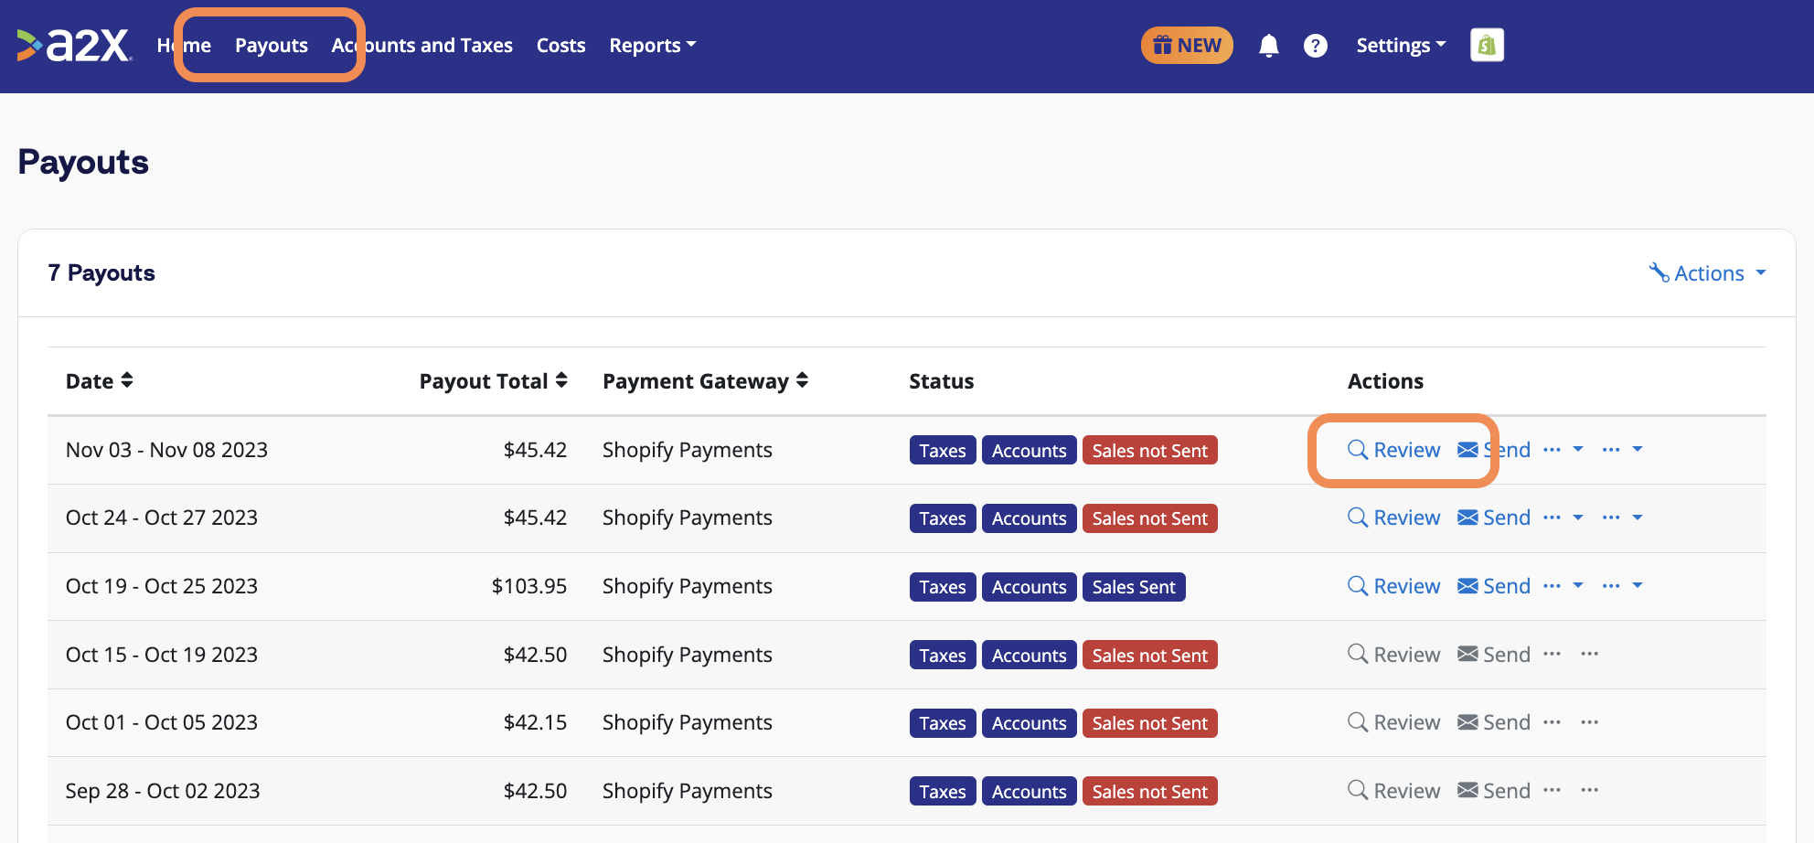Review the Oct 24 - Oct 27 payout
This screenshot has width=1814, height=843.
point(1394,518)
